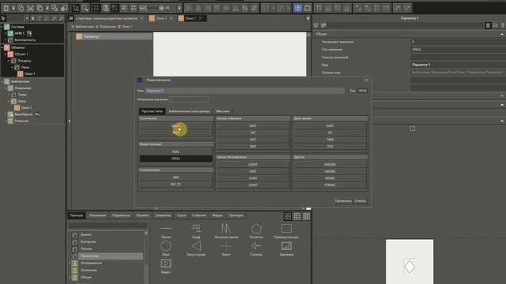506x284 pixels.
Task: Open the Параметры bottom tab
Action: (x=121, y=215)
